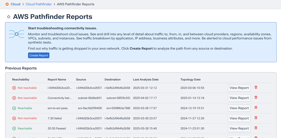Click the orange Cloud logo icon
281x138 pixels.
coord(7,4)
